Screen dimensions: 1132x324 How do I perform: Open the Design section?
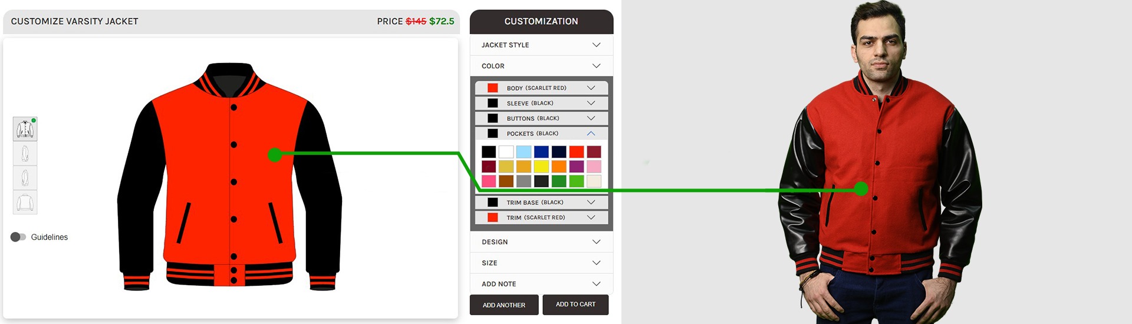(596, 242)
